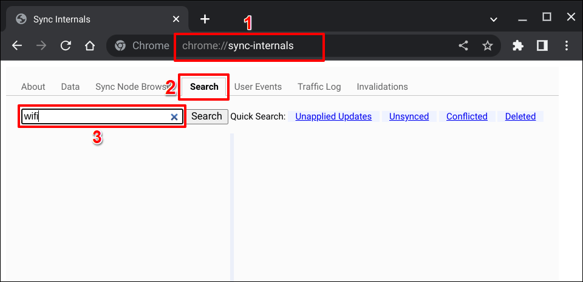Toggle the side panel icon
This screenshot has width=583, height=282.
[x=542, y=46]
